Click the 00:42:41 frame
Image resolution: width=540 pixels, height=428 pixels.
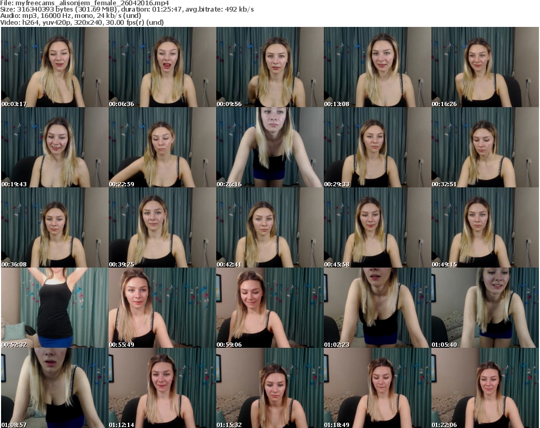point(270,227)
